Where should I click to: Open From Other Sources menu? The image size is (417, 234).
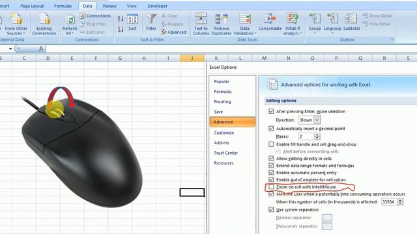(16, 24)
